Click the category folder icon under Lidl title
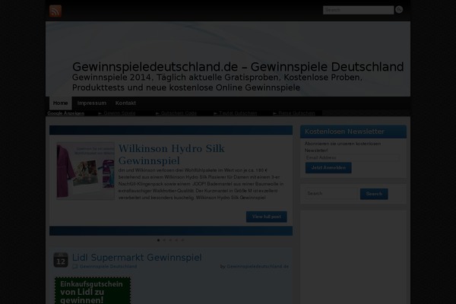 [x=75, y=267]
